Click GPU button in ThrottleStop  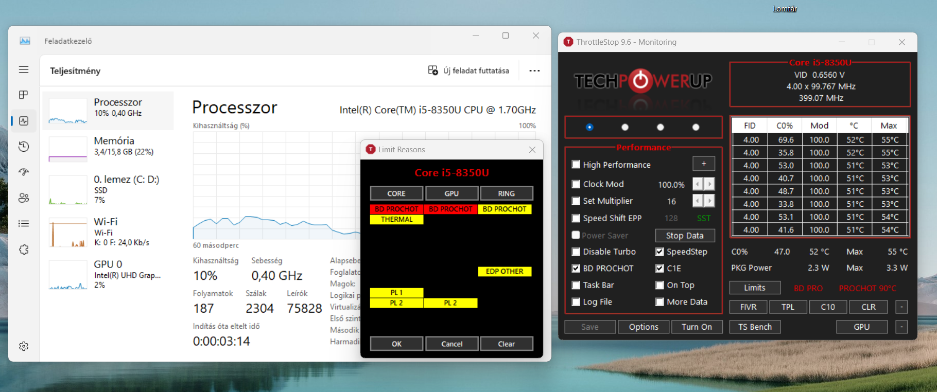click(x=862, y=327)
